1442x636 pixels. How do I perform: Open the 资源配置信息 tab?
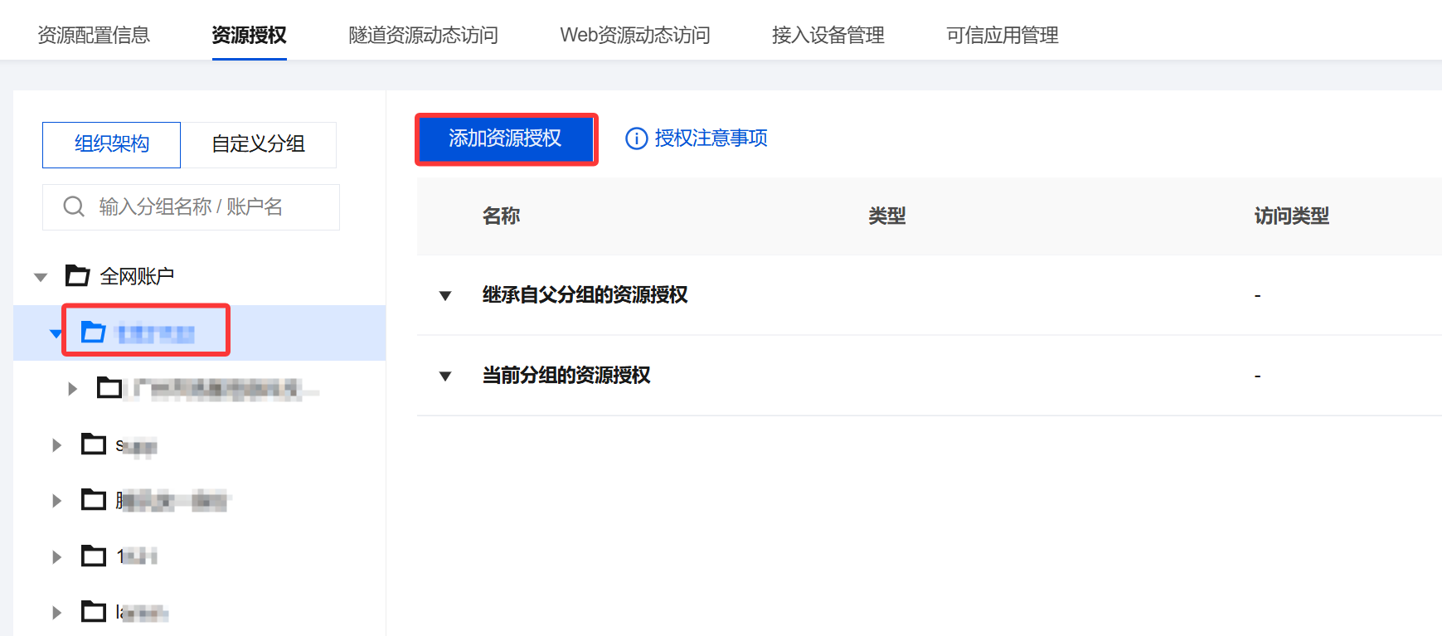pyautogui.click(x=94, y=35)
